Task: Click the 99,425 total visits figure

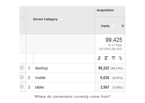Action: (114, 40)
